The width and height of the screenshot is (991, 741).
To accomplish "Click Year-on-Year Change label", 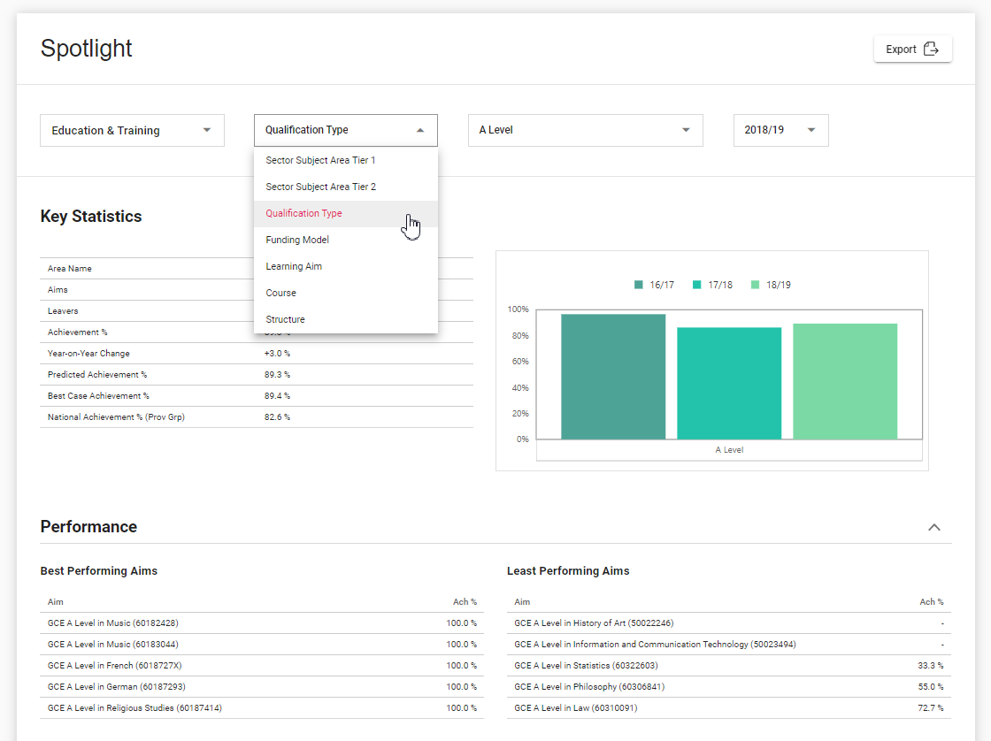I will [88, 354].
